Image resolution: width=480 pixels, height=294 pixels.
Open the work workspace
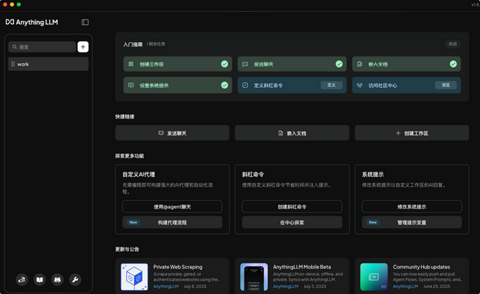48,64
